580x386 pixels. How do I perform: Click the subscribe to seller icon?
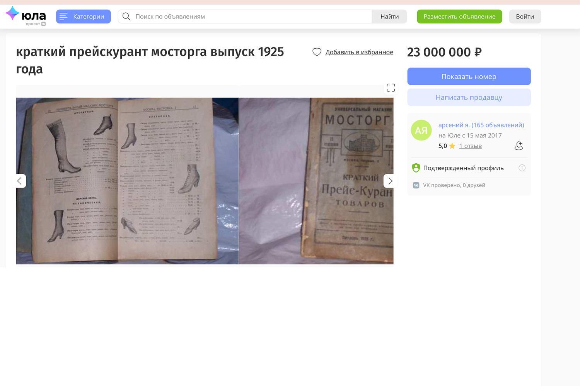tap(519, 146)
